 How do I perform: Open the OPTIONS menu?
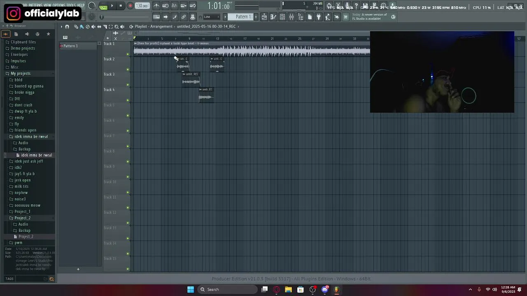tap(59, 5)
